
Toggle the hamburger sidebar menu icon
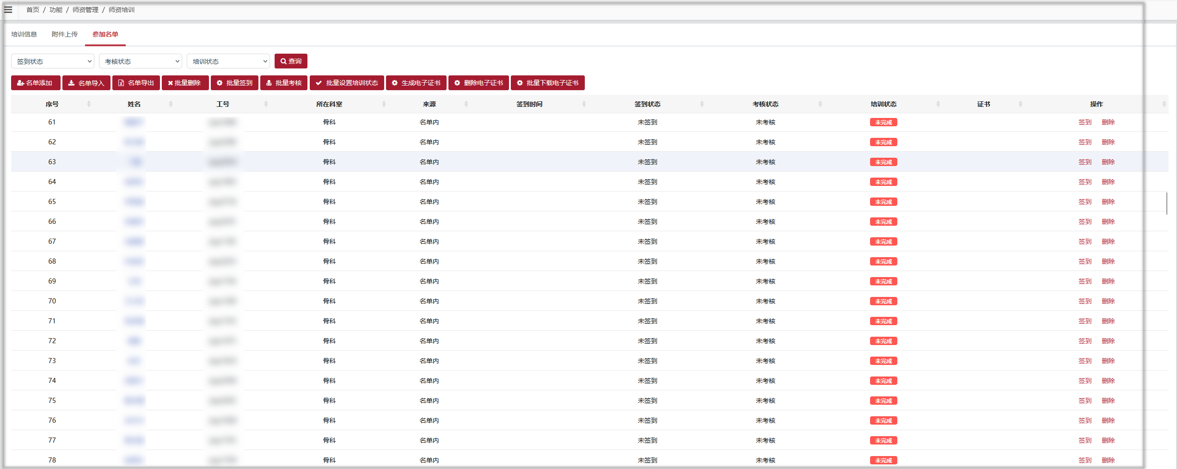point(8,10)
